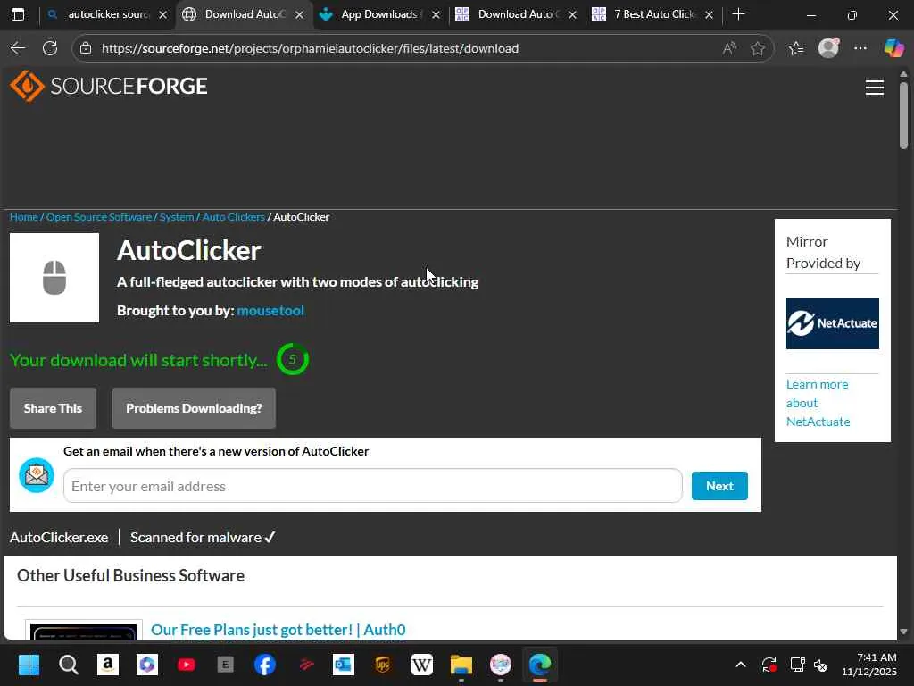Refresh the page with the reload icon
Viewport: 914px width, 686px height.
pyautogui.click(x=50, y=48)
